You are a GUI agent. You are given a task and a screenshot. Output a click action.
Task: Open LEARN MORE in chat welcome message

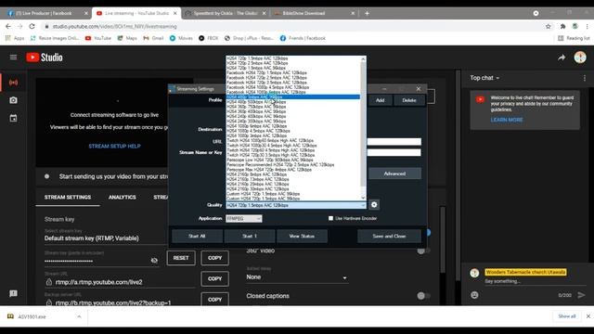point(507,120)
